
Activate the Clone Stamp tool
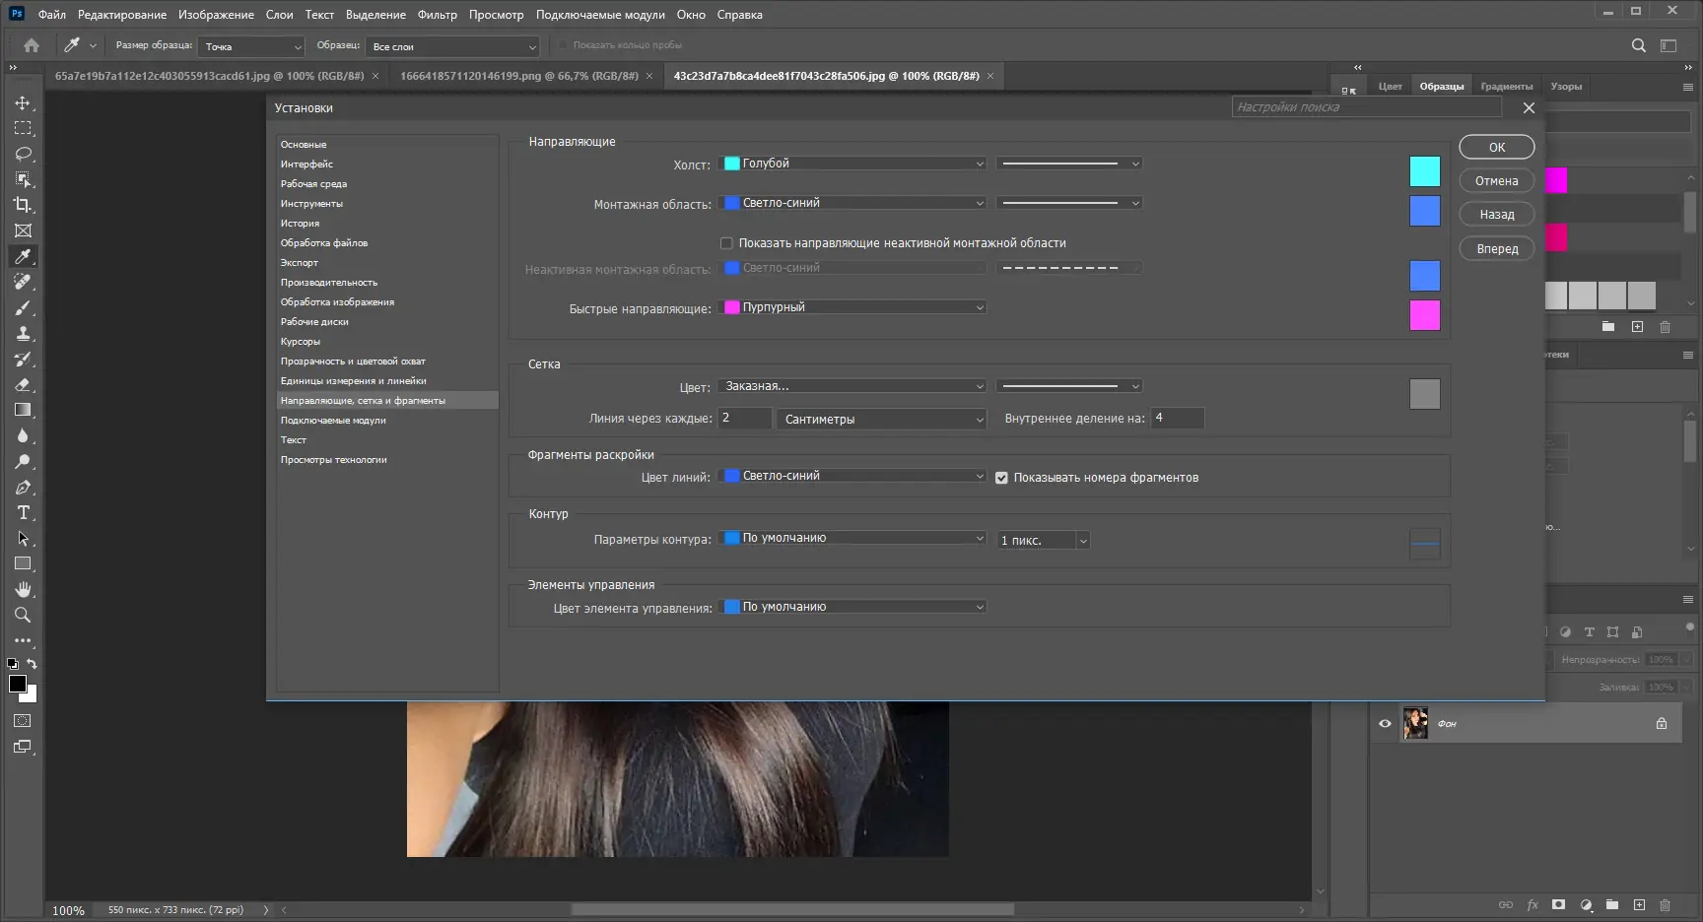tap(24, 334)
